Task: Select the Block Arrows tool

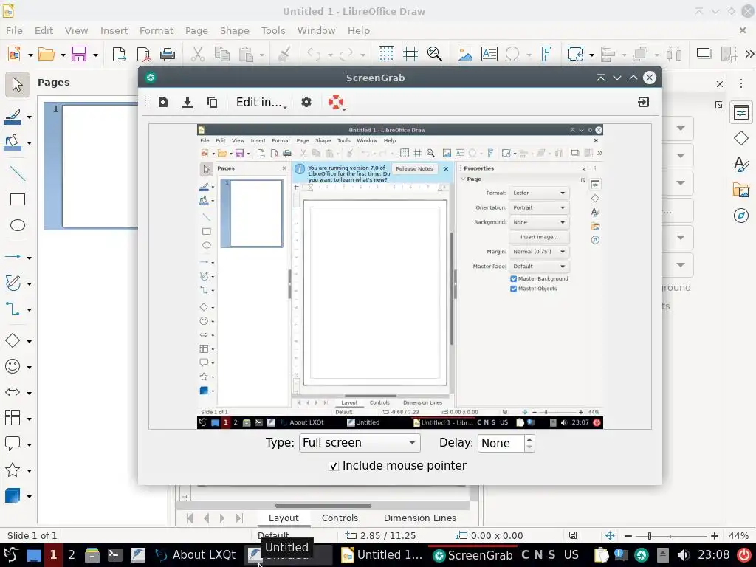Action: pyautogui.click(x=13, y=393)
